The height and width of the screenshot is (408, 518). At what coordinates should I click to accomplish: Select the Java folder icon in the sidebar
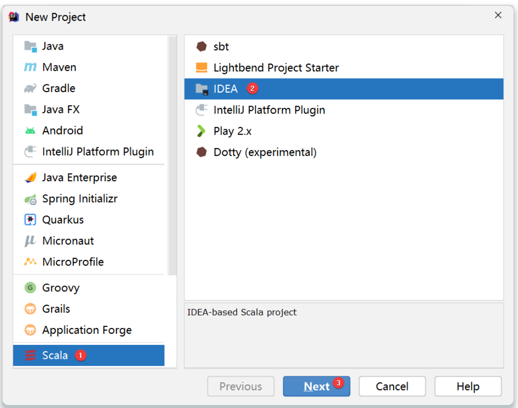tap(30, 46)
